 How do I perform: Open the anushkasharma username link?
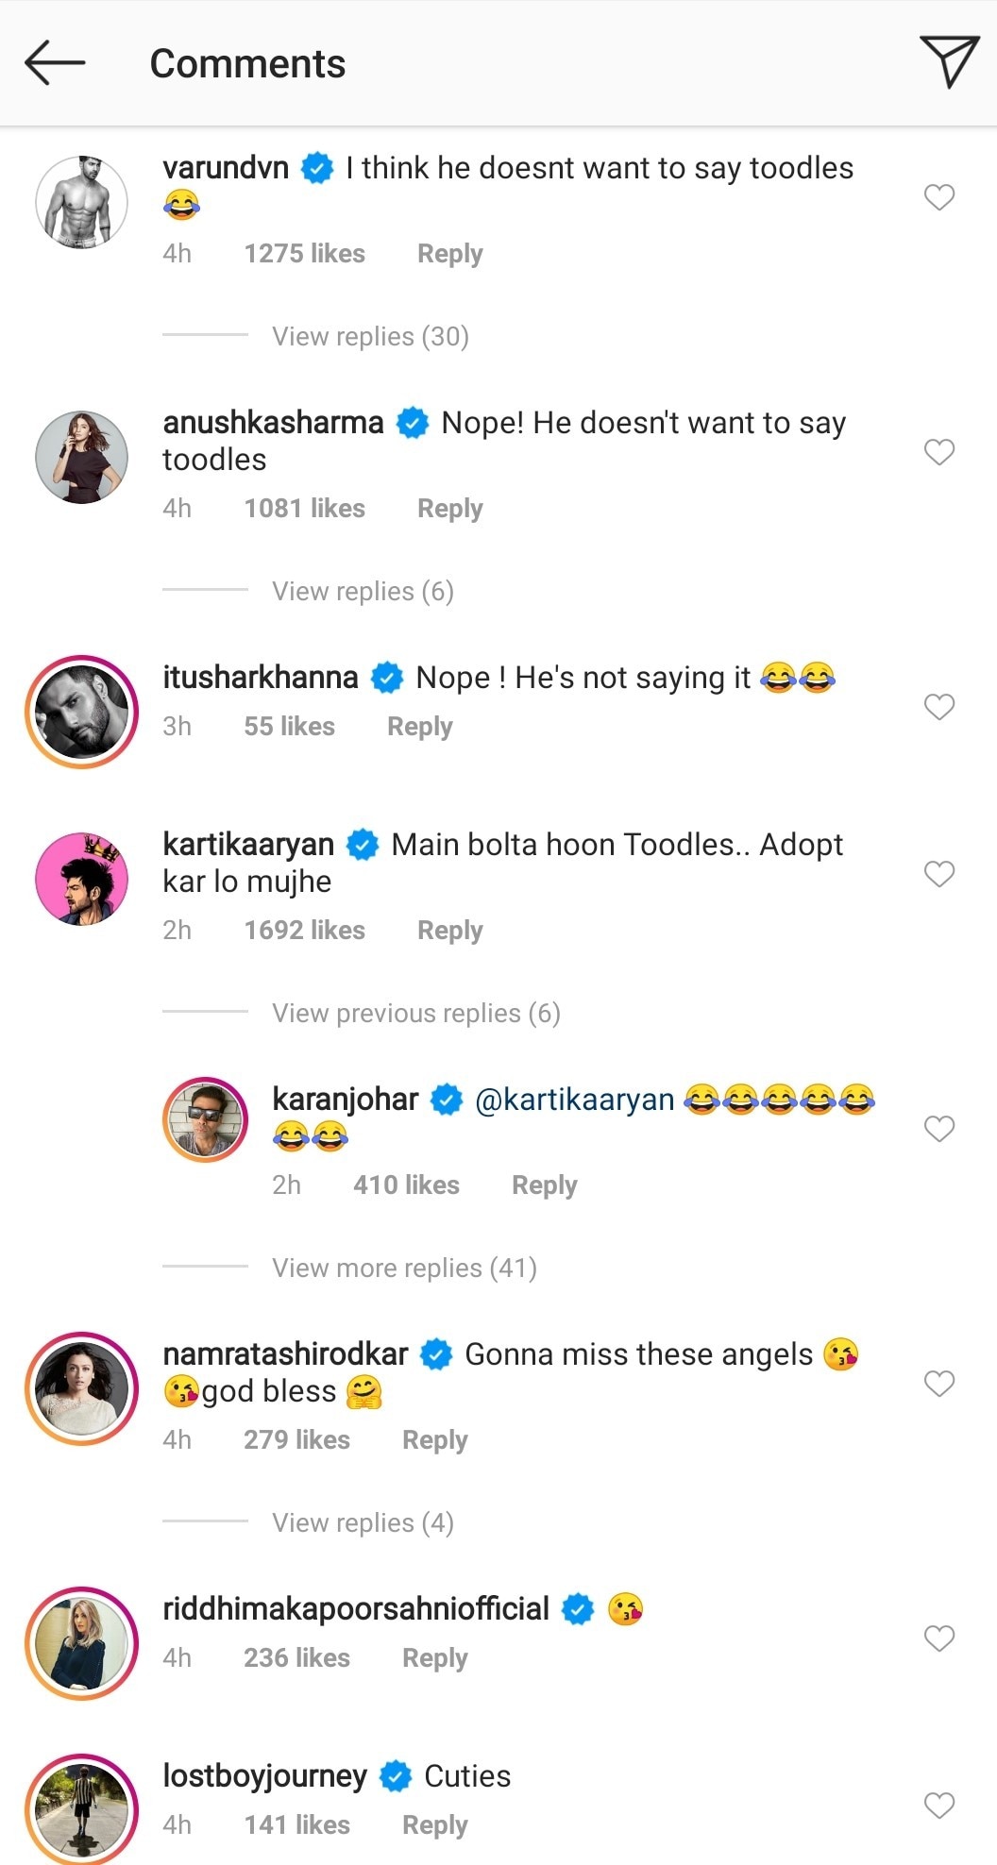coord(273,423)
